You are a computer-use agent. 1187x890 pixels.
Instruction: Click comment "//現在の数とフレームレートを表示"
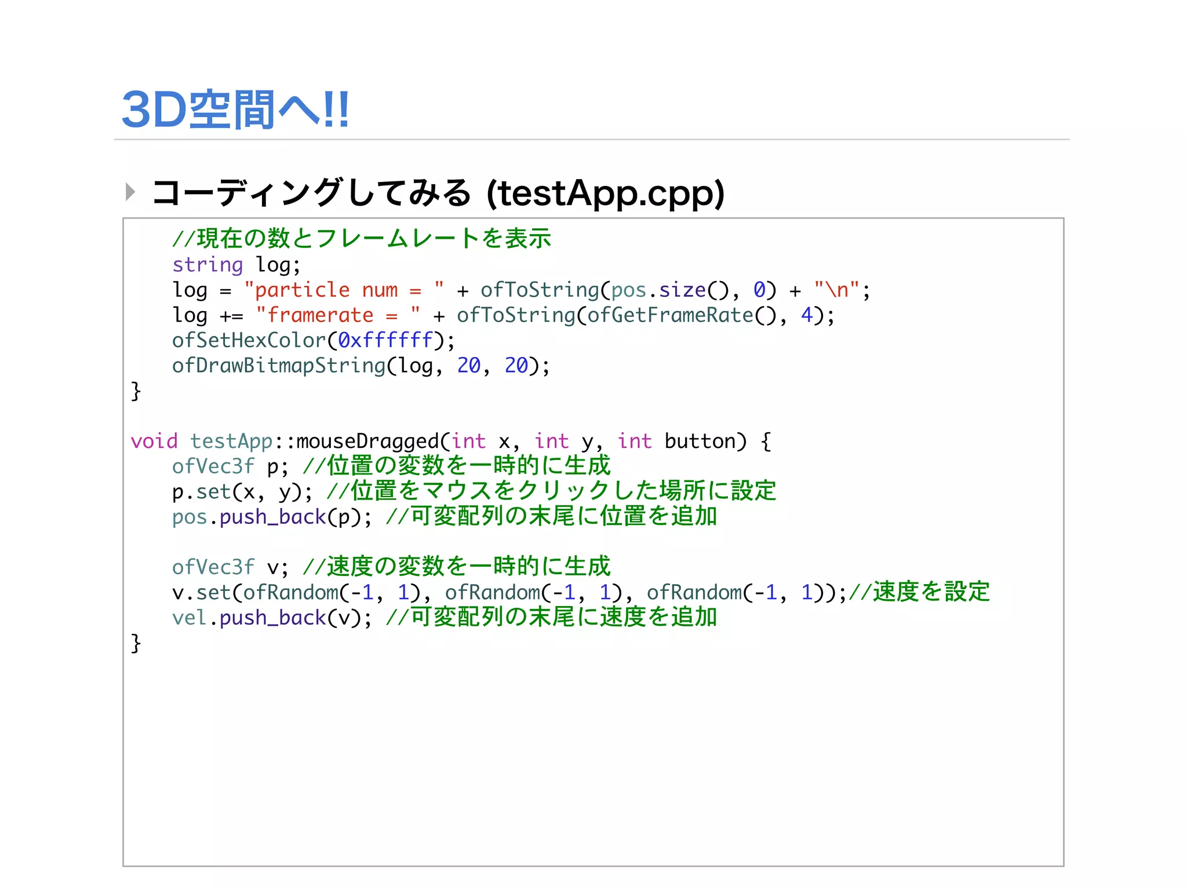point(362,238)
